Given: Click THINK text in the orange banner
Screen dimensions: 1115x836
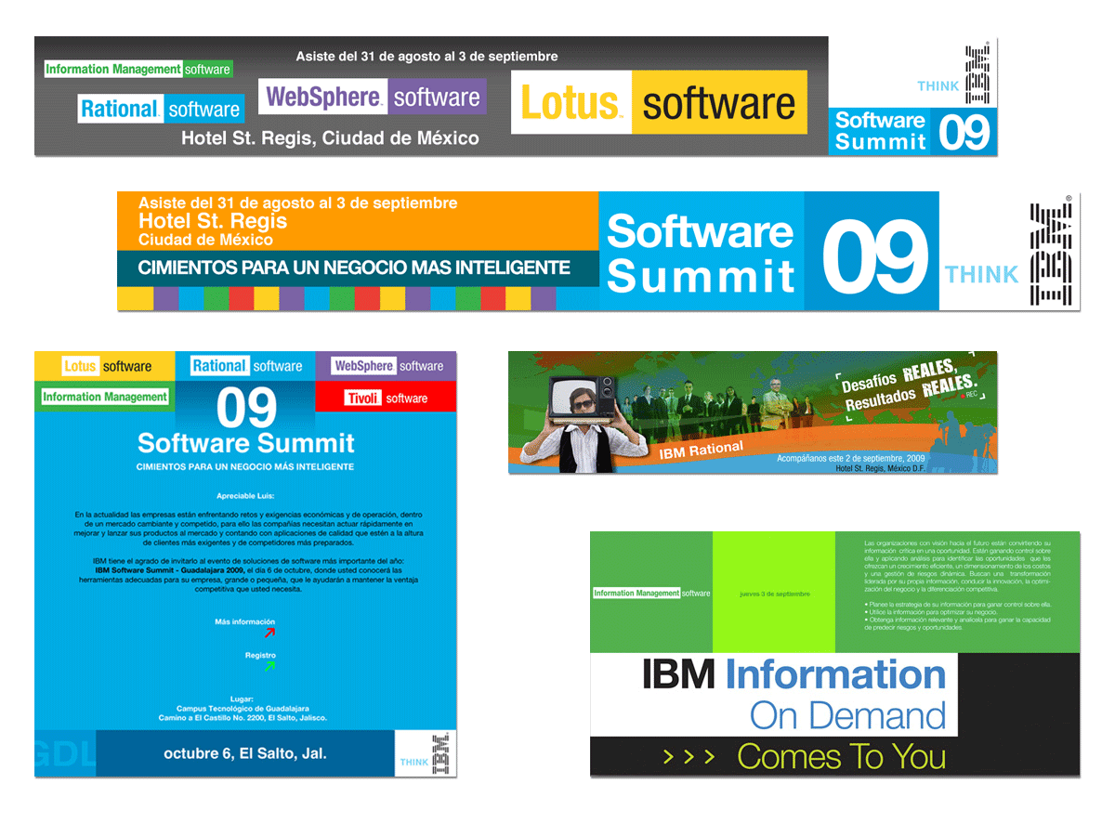Looking at the screenshot, I should 982,274.
